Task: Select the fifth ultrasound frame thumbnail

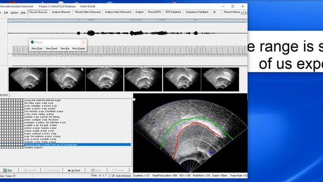Action: pyautogui.click(x=182, y=79)
